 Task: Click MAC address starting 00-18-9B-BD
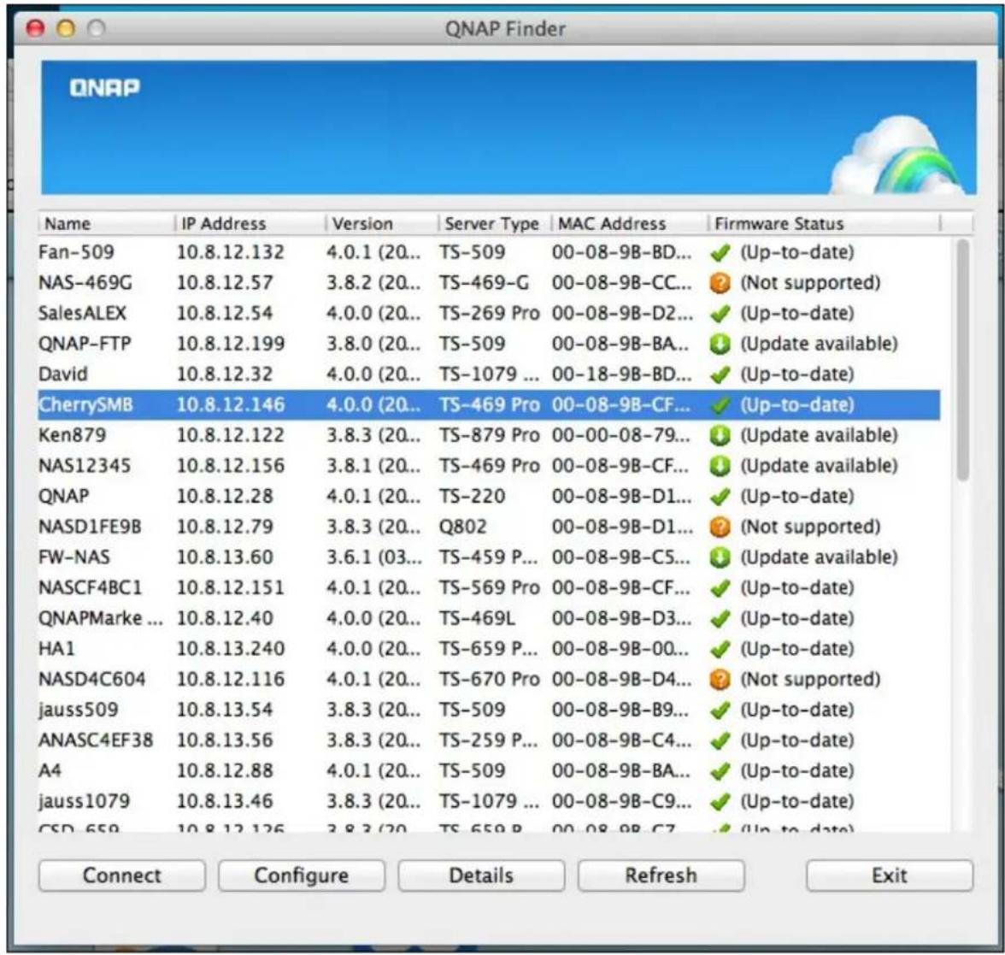(x=622, y=374)
